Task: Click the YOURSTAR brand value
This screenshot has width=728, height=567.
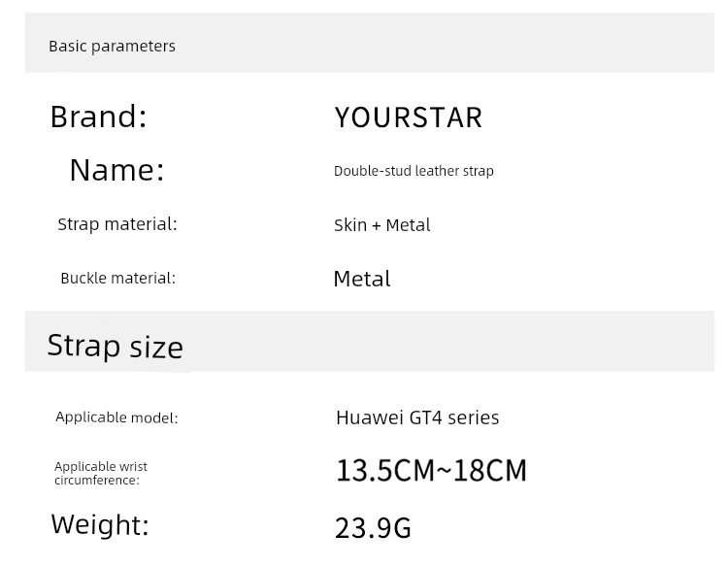Action: point(409,117)
